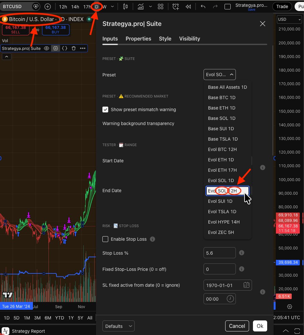
Task: Close the Strategya.pro Suite dialog
Action: pyautogui.click(x=262, y=24)
